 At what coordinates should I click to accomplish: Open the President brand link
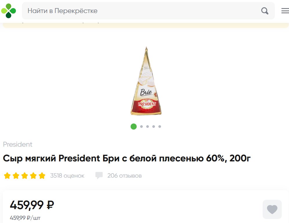click(18, 144)
